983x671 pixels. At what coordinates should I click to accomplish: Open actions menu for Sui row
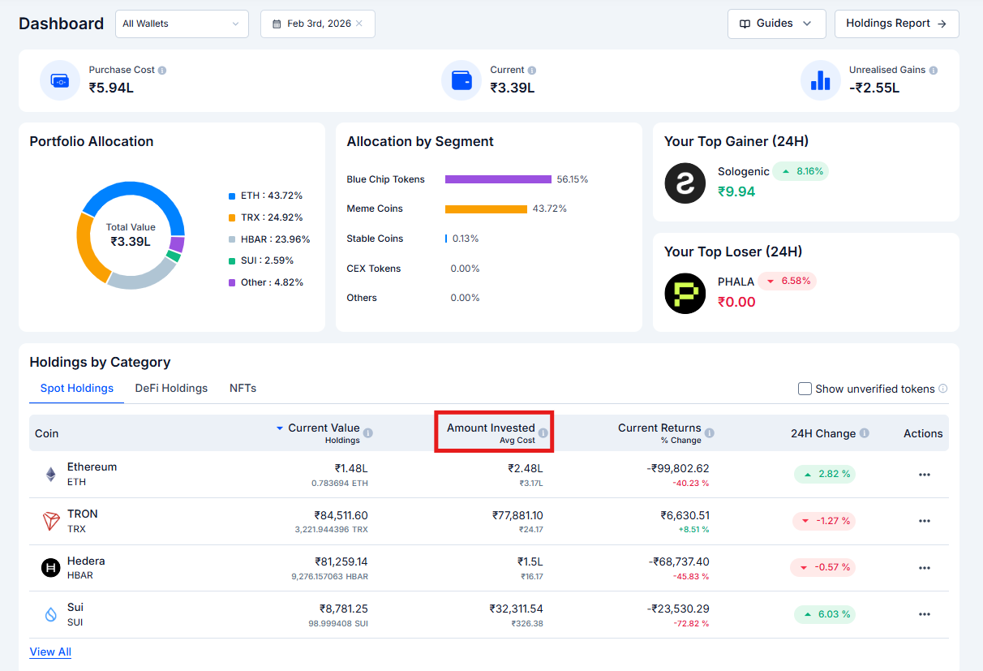925,614
